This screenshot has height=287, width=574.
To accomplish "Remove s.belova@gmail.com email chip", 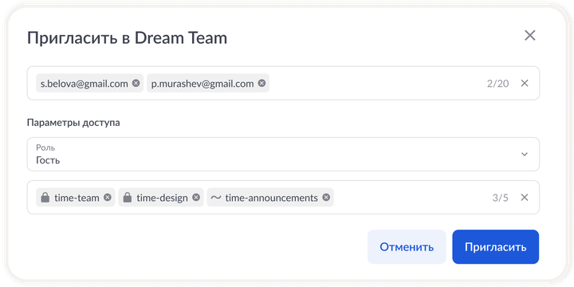I will click(x=136, y=83).
